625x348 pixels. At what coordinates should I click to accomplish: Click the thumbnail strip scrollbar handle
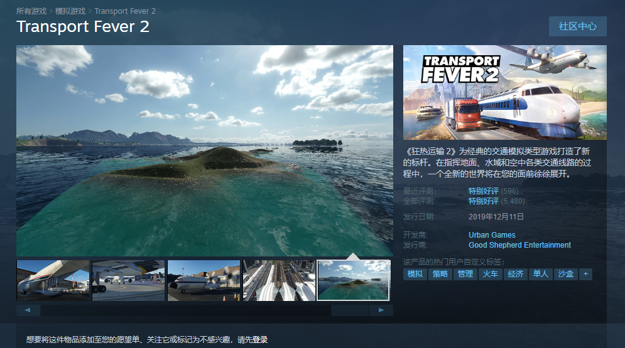point(350,310)
